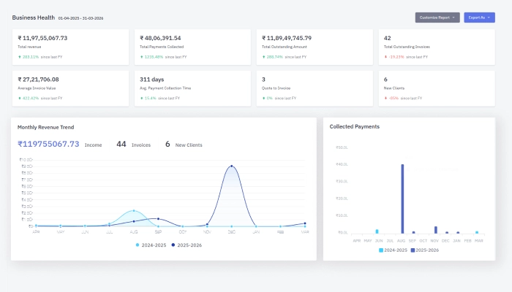Expand the Export As dropdown
The height and width of the screenshot is (292, 512).
point(479,17)
